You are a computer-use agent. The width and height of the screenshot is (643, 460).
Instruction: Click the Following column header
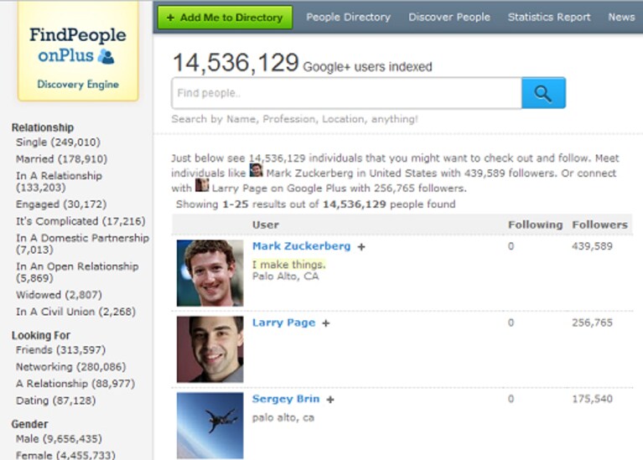(535, 225)
